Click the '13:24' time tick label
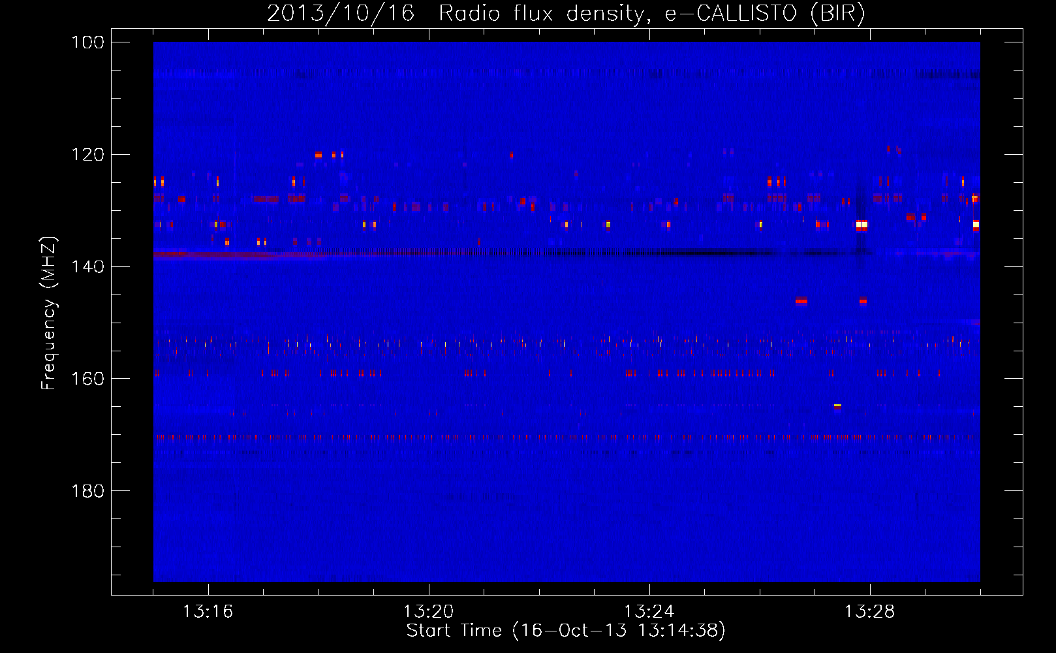Image resolution: width=1056 pixels, height=653 pixels. [x=649, y=612]
